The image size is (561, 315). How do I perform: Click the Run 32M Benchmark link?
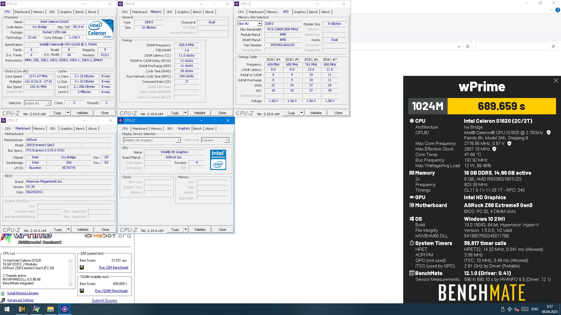point(114,267)
